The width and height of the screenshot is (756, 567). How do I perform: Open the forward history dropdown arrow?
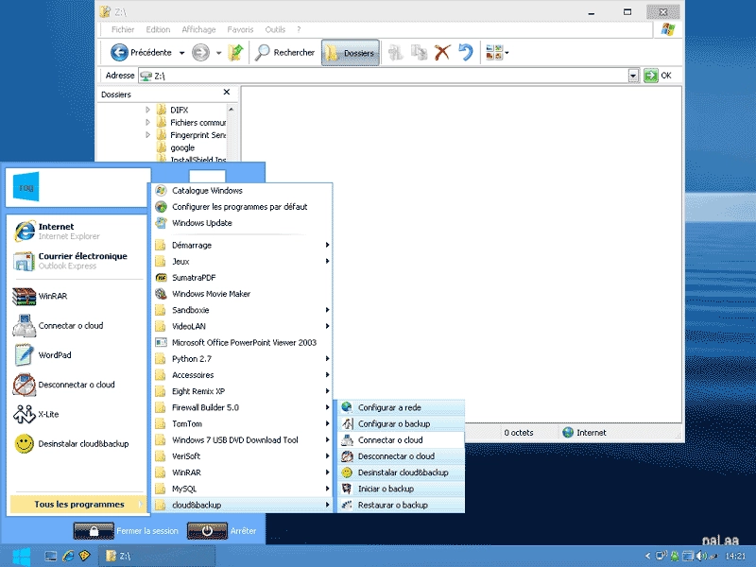click(218, 53)
